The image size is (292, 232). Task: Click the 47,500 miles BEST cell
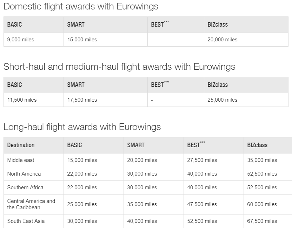202,204
